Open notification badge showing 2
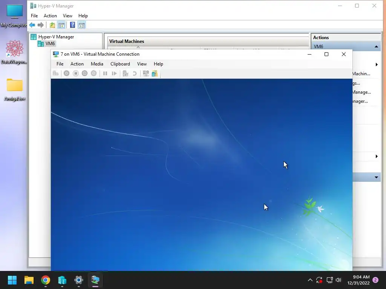 (x=375, y=280)
